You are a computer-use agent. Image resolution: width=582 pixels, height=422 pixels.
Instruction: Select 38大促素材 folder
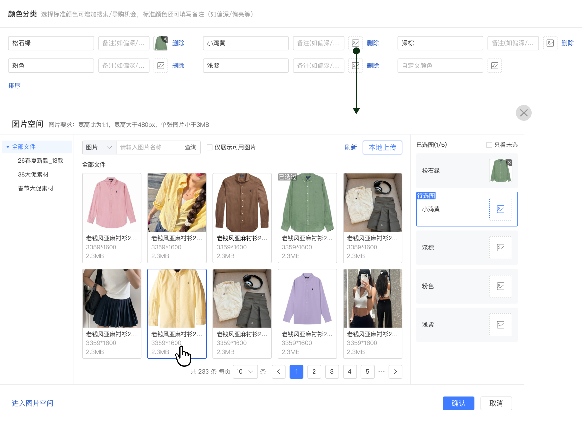pos(33,174)
